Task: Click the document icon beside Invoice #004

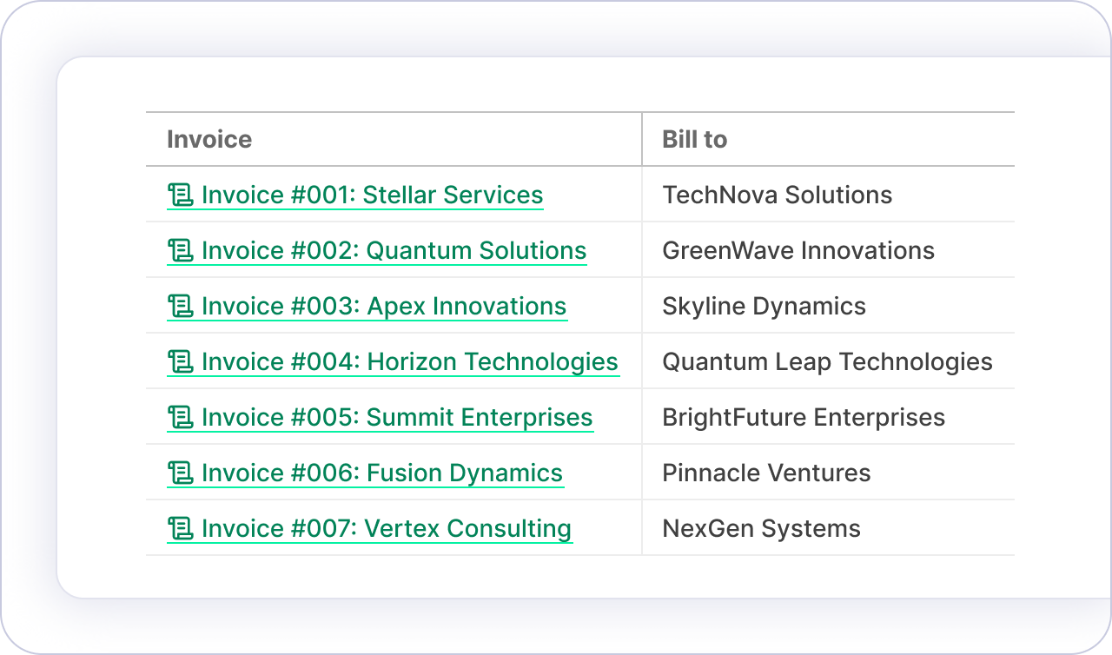Action: pyautogui.click(x=180, y=361)
